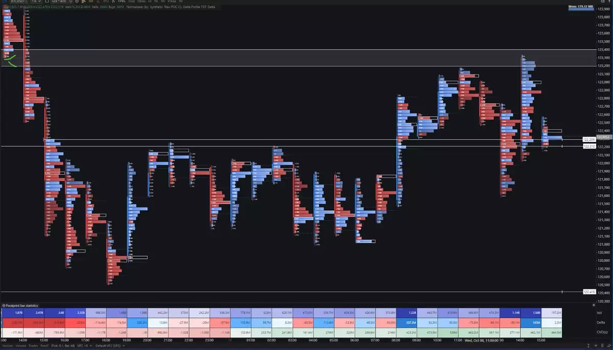Click the running figure icon beside FPBS
The height and width of the screenshot is (350, 613).
pyautogui.click(x=112, y=2)
